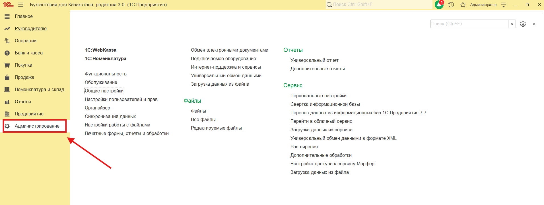Open the Предприятие section

pyautogui.click(x=29, y=114)
